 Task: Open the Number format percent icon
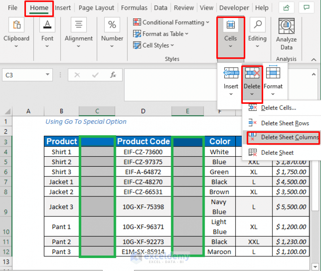112,25
